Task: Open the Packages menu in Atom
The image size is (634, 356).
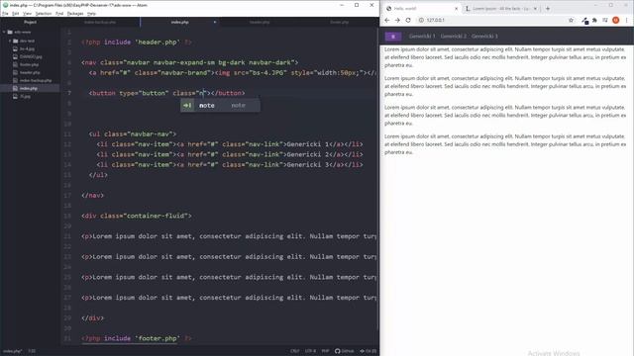Action: pos(75,14)
